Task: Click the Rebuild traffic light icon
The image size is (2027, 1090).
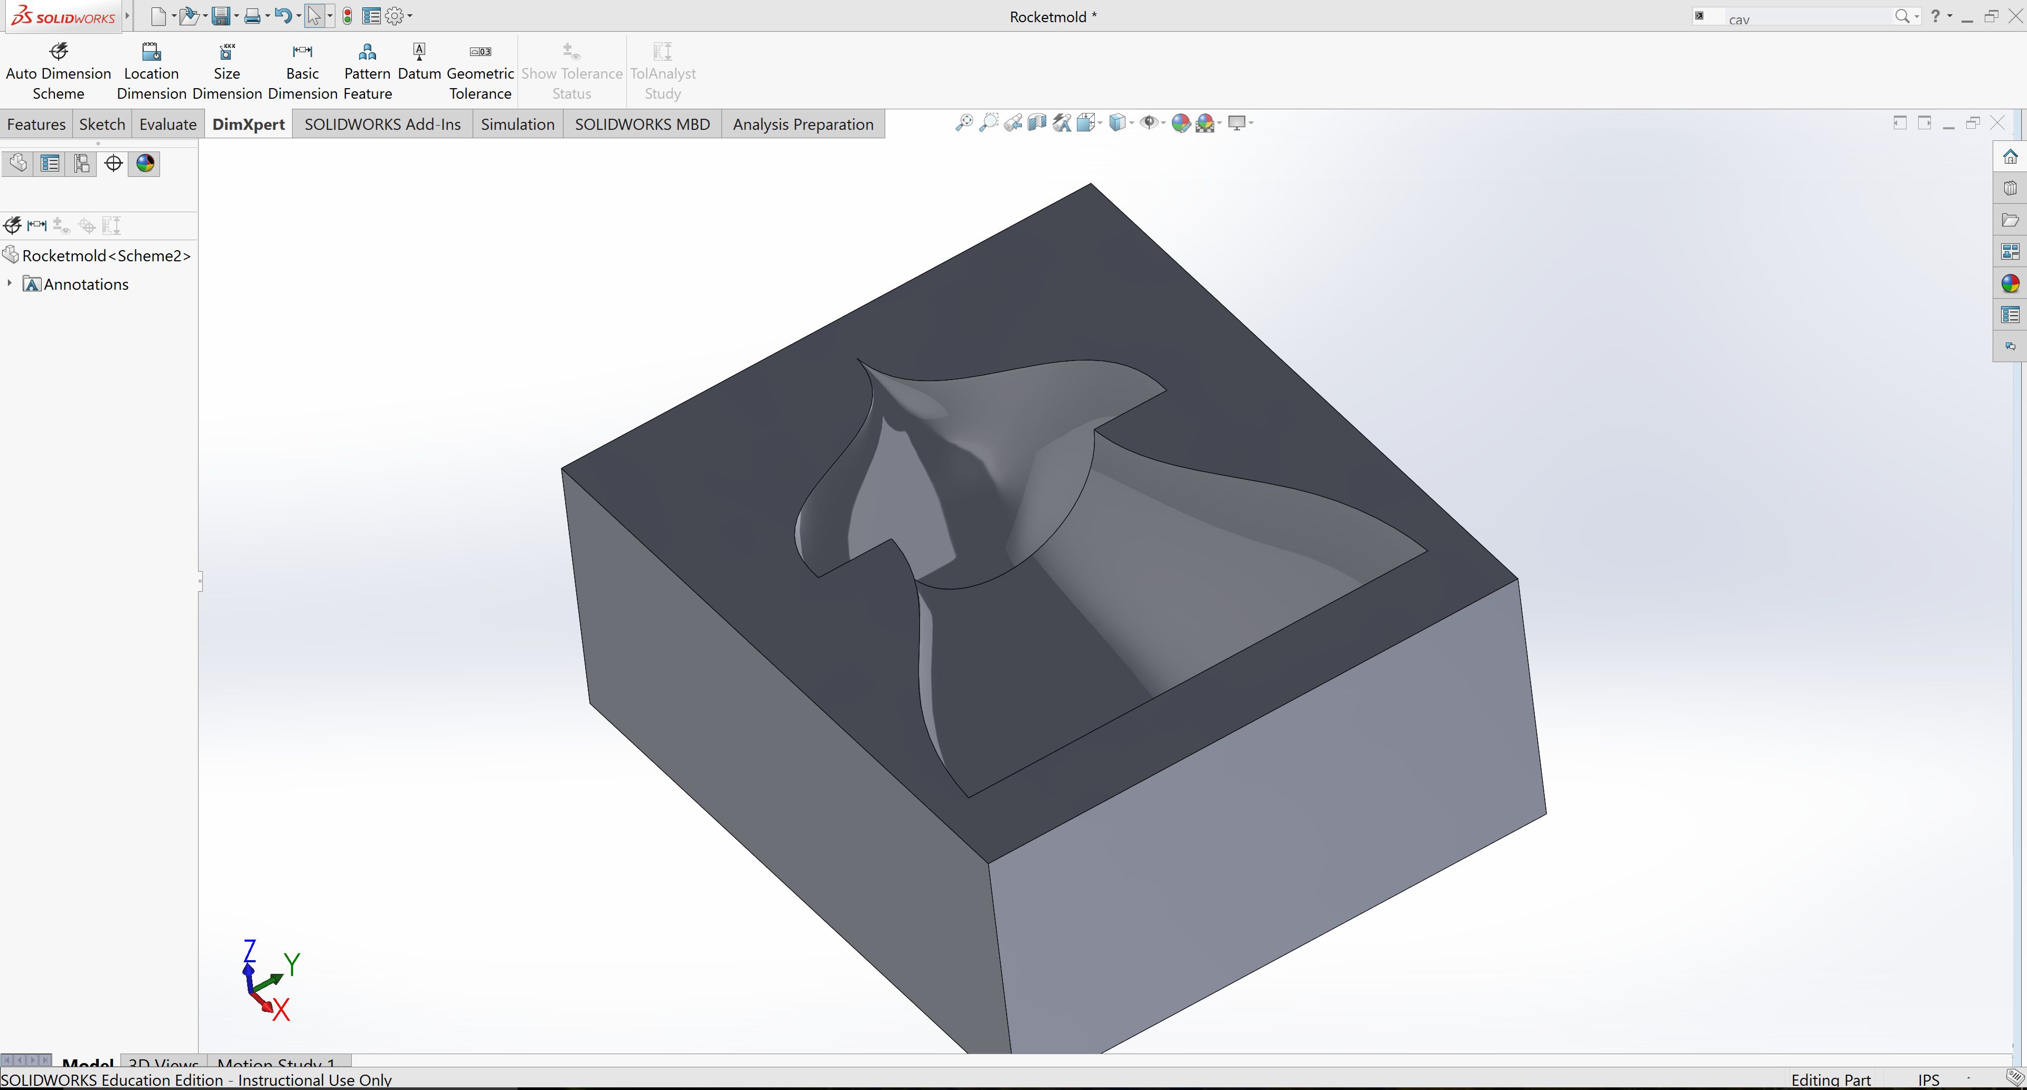Action: (x=347, y=16)
